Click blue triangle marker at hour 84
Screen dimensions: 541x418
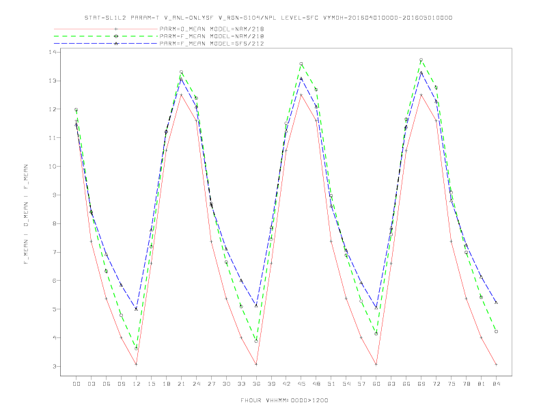(496, 303)
